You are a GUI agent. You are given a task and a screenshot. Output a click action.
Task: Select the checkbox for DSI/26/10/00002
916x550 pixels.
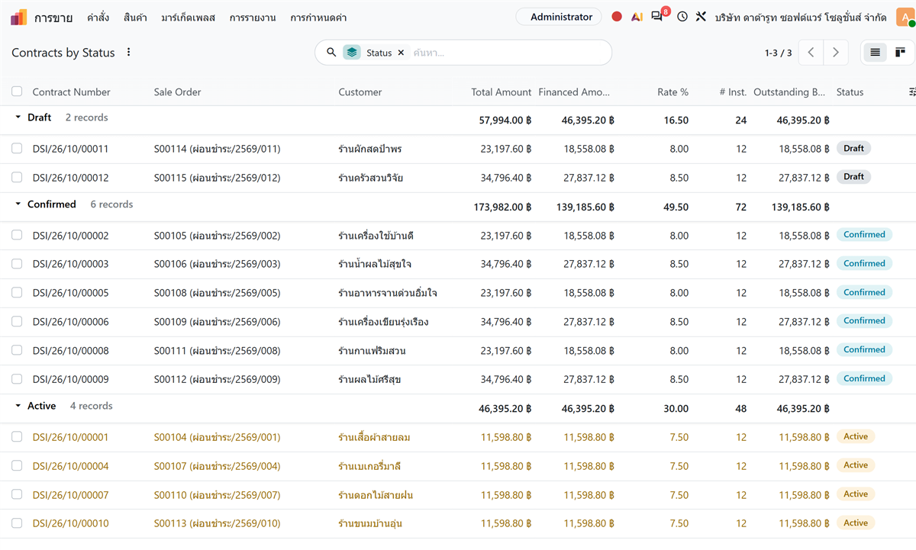[17, 236]
